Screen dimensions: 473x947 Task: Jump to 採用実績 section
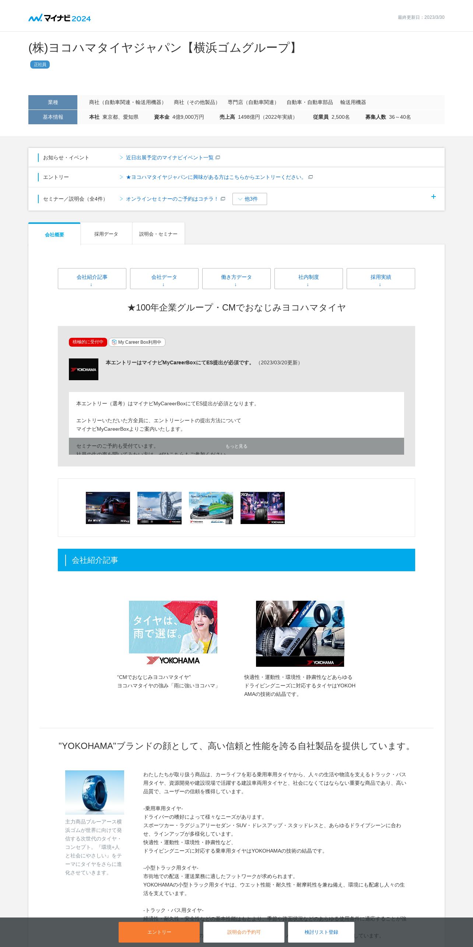point(381,278)
